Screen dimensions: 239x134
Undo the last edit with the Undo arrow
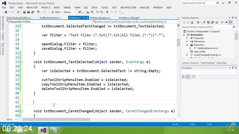click(38, 12)
